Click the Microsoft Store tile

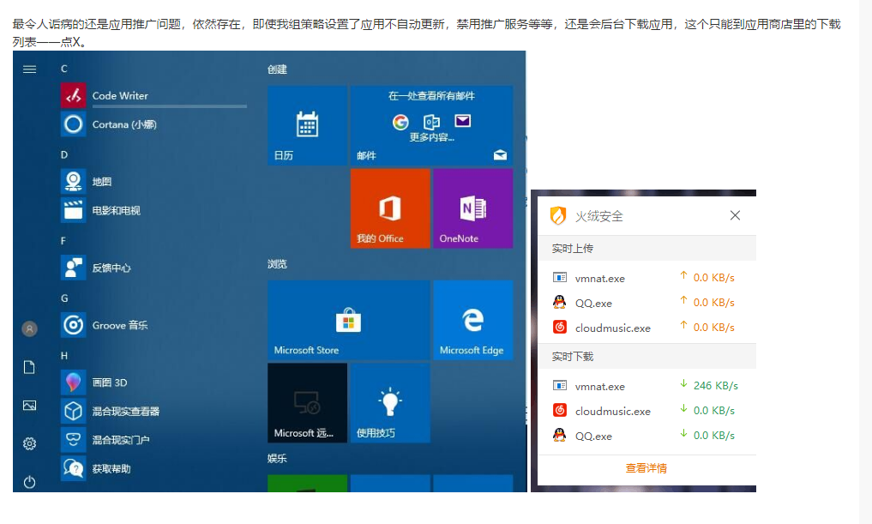click(348, 320)
